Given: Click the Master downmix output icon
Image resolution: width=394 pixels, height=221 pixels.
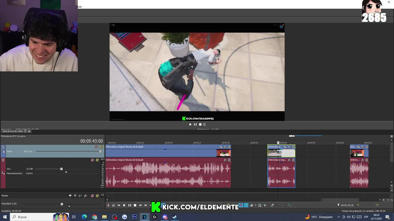Looking at the screenshot, I should [x=75, y=196].
